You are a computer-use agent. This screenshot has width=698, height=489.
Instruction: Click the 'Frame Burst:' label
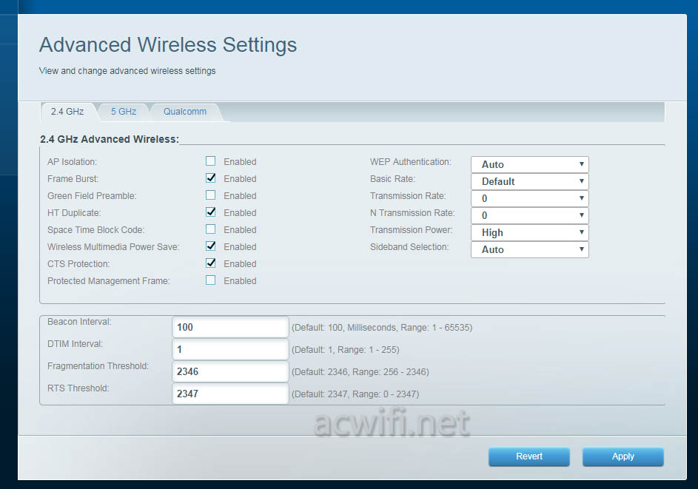tap(73, 179)
